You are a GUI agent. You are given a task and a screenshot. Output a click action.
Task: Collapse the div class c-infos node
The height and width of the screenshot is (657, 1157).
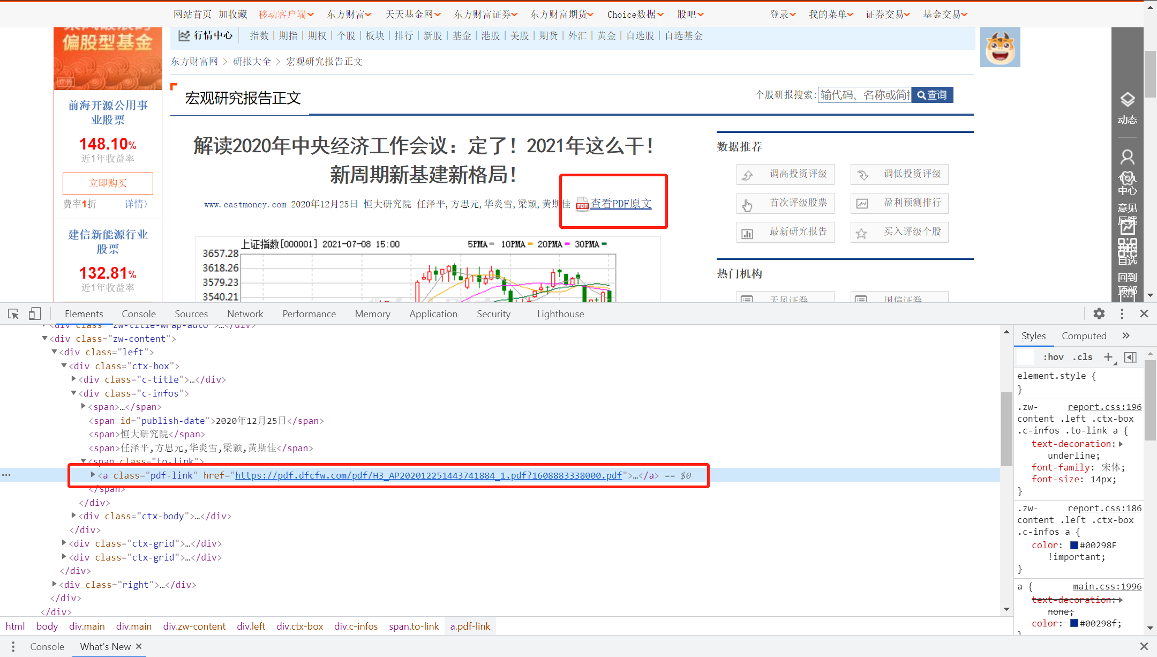[73, 393]
